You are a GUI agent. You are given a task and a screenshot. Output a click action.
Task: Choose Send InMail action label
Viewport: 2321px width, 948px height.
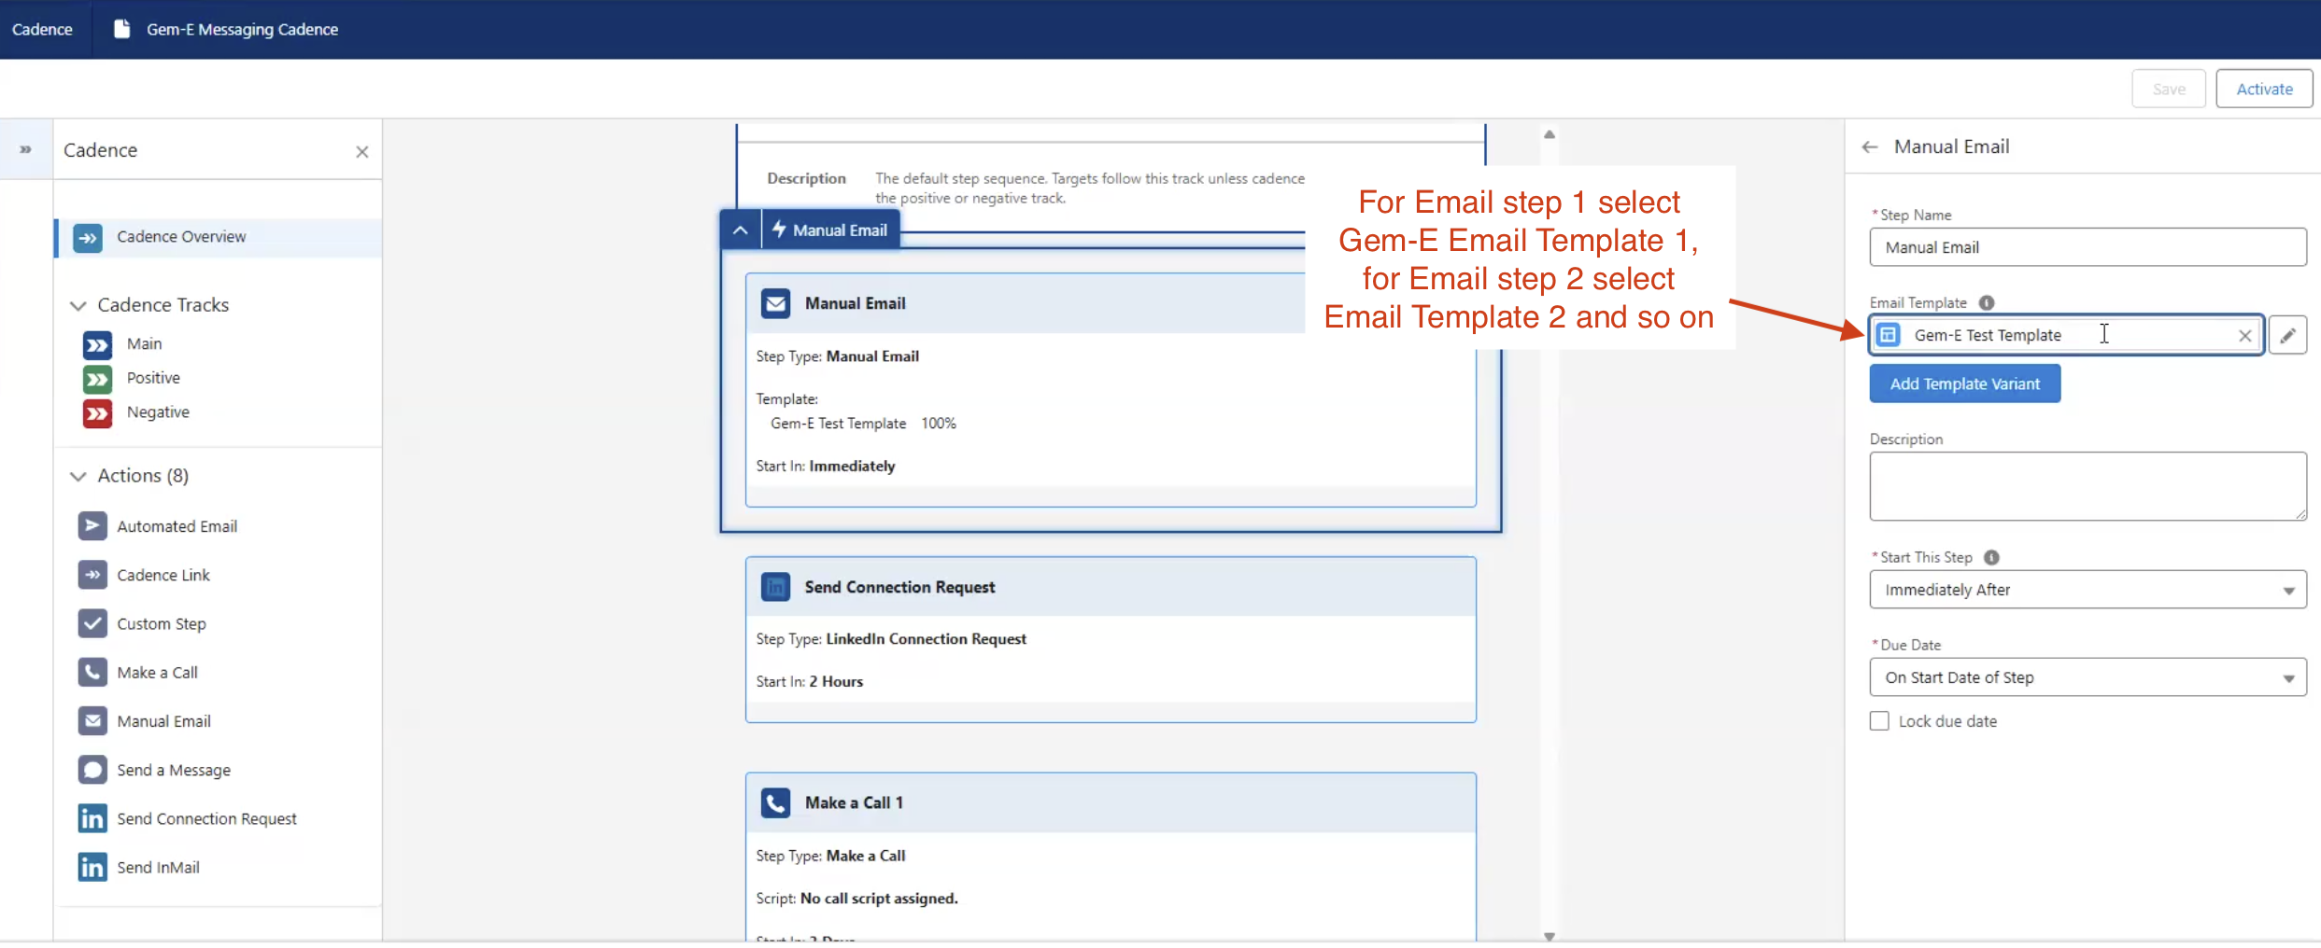point(158,867)
